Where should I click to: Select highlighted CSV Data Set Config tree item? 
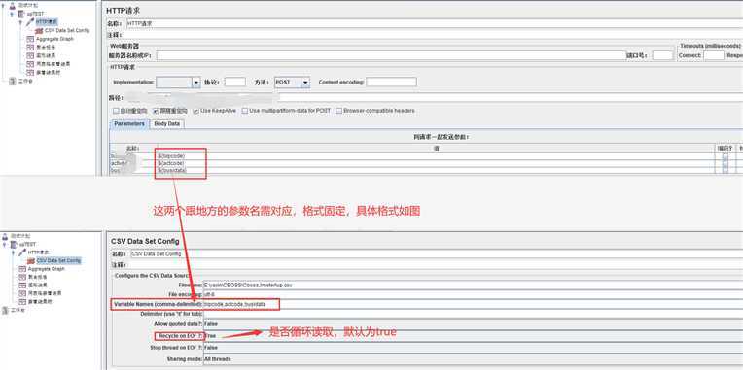[x=58, y=260]
